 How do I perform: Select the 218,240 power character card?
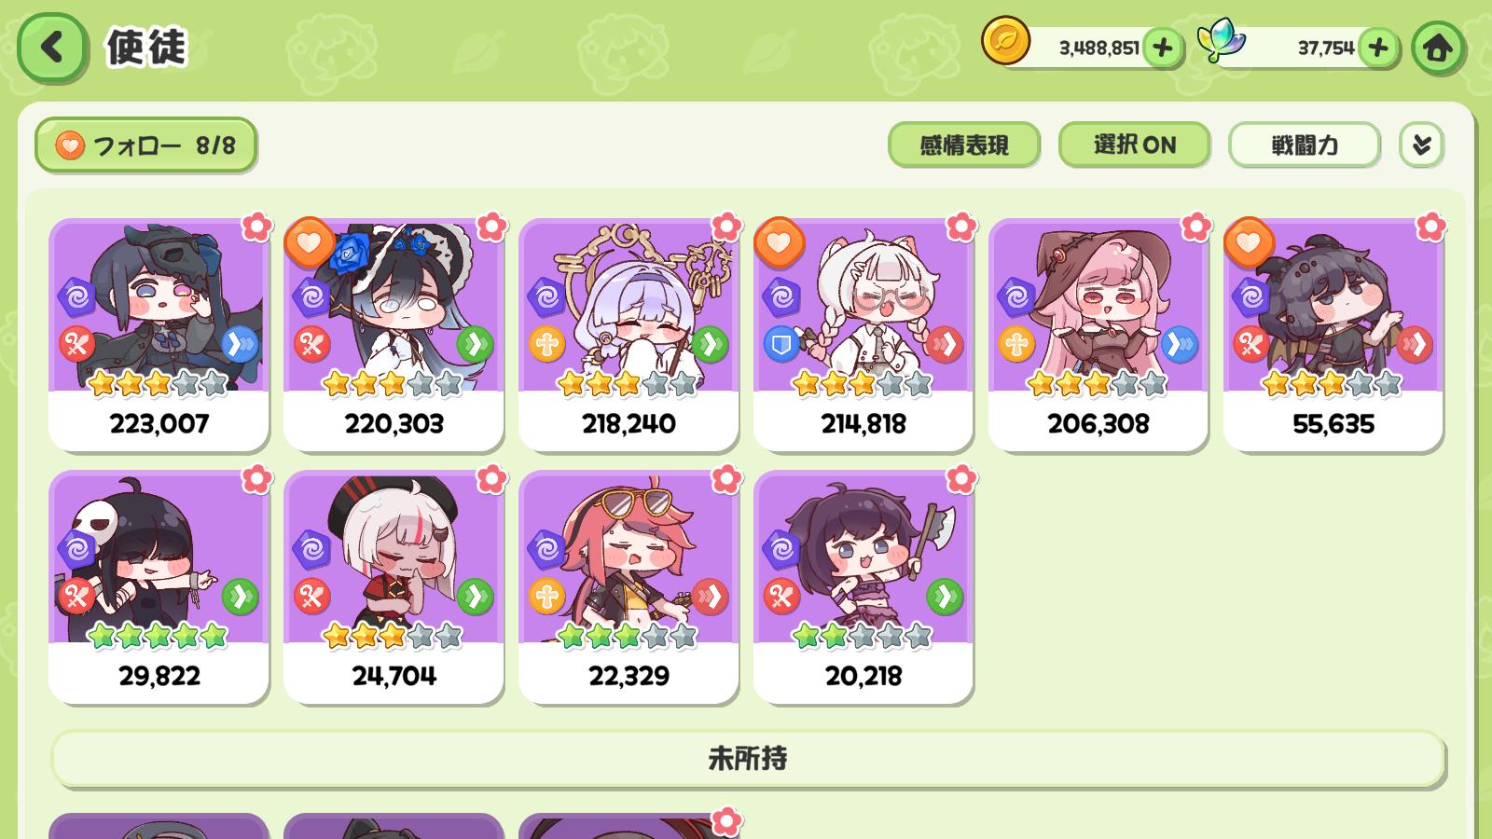(629, 336)
